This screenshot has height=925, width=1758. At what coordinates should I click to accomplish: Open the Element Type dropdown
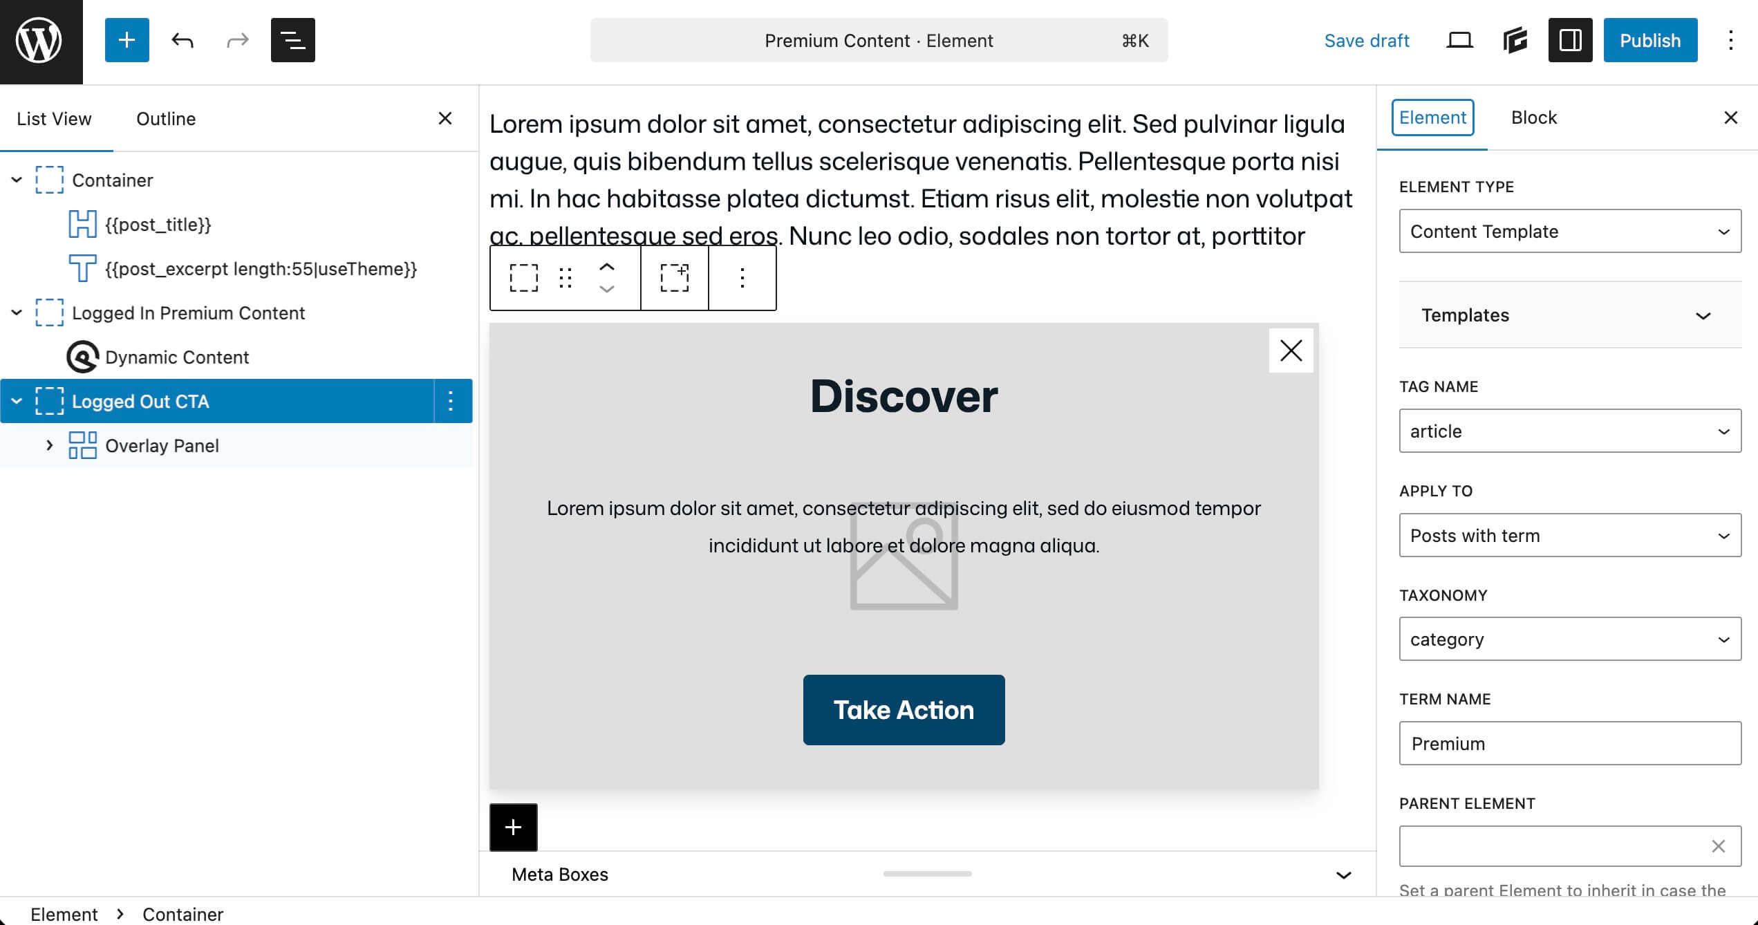1569,231
